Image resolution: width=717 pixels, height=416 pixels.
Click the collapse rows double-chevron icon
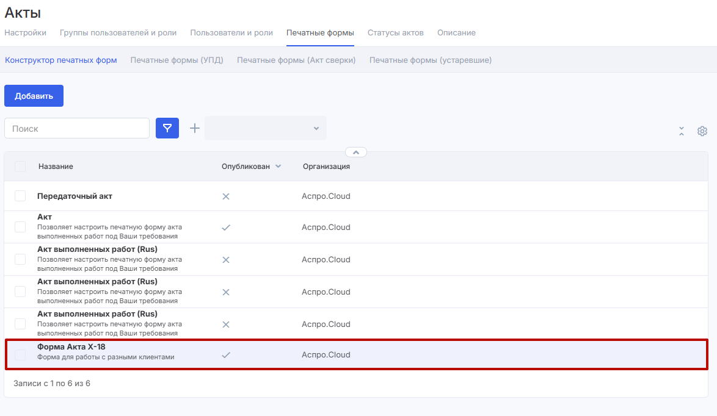pyautogui.click(x=682, y=131)
